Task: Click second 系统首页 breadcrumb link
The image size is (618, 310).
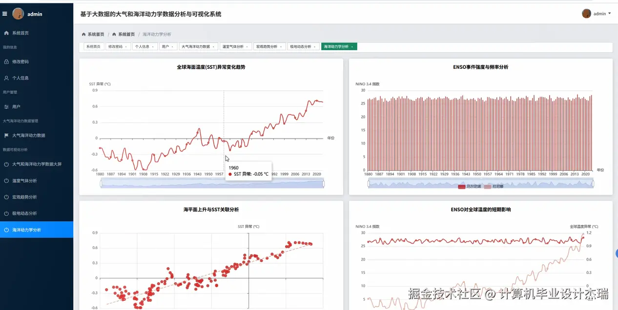Action: tap(126, 34)
